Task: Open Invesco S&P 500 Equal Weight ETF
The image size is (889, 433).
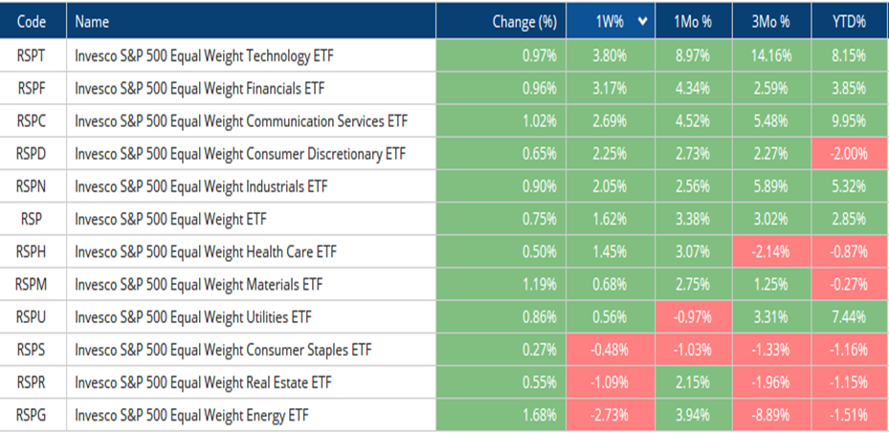Action: [170, 219]
